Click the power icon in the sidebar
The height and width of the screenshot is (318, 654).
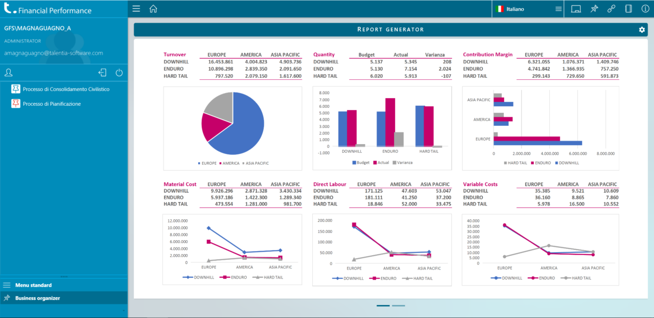click(x=119, y=73)
